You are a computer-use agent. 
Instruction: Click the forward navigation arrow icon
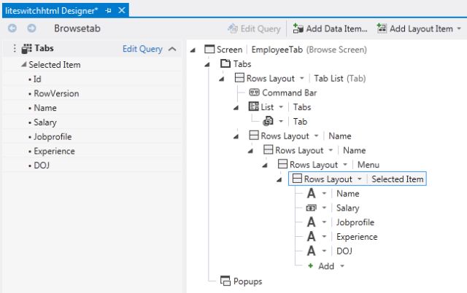point(31,28)
